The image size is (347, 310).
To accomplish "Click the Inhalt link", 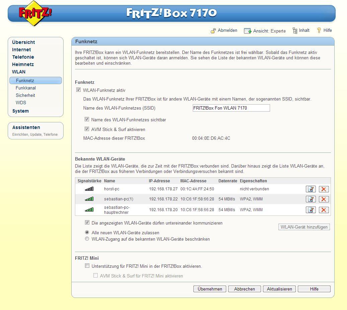I will click(304, 30).
